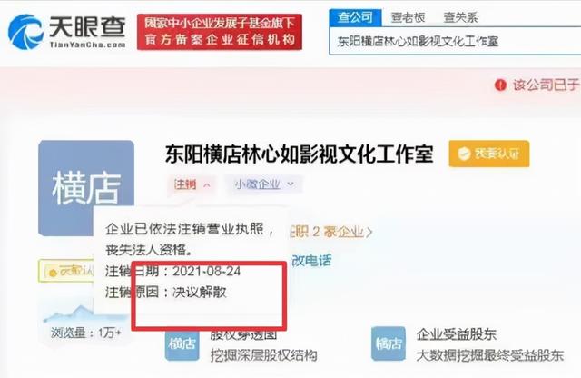Click the orange 我要认证 button
The image size is (581, 378).
(x=489, y=154)
